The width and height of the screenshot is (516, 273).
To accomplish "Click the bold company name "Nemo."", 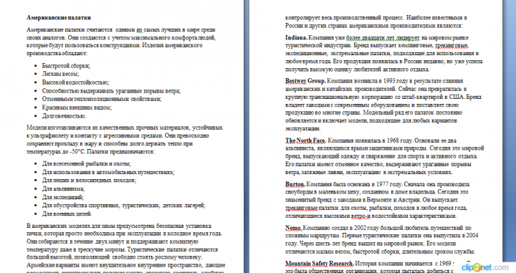I will pos(293,228).
